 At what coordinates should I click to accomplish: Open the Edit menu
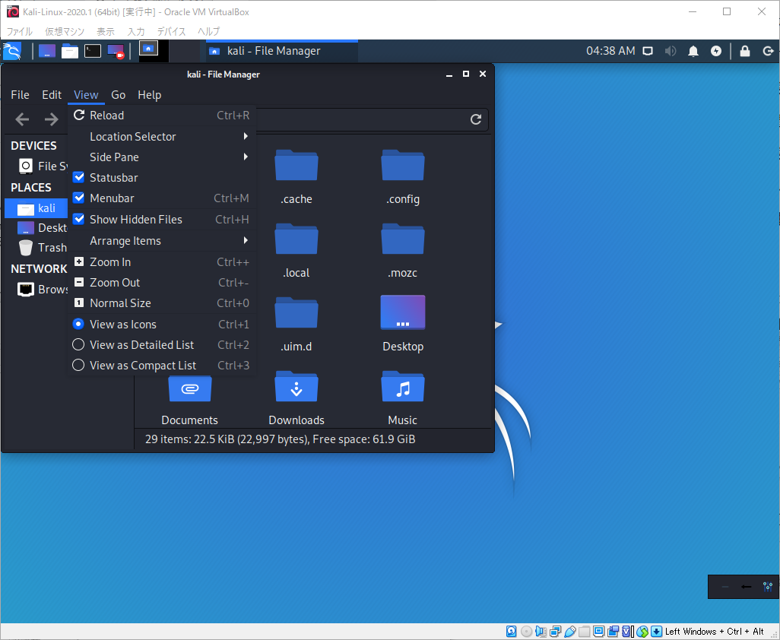(x=52, y=94)
